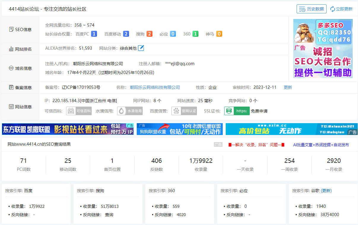Click the 搜狗 weight badge 2
358x225 pixels.
149,34
